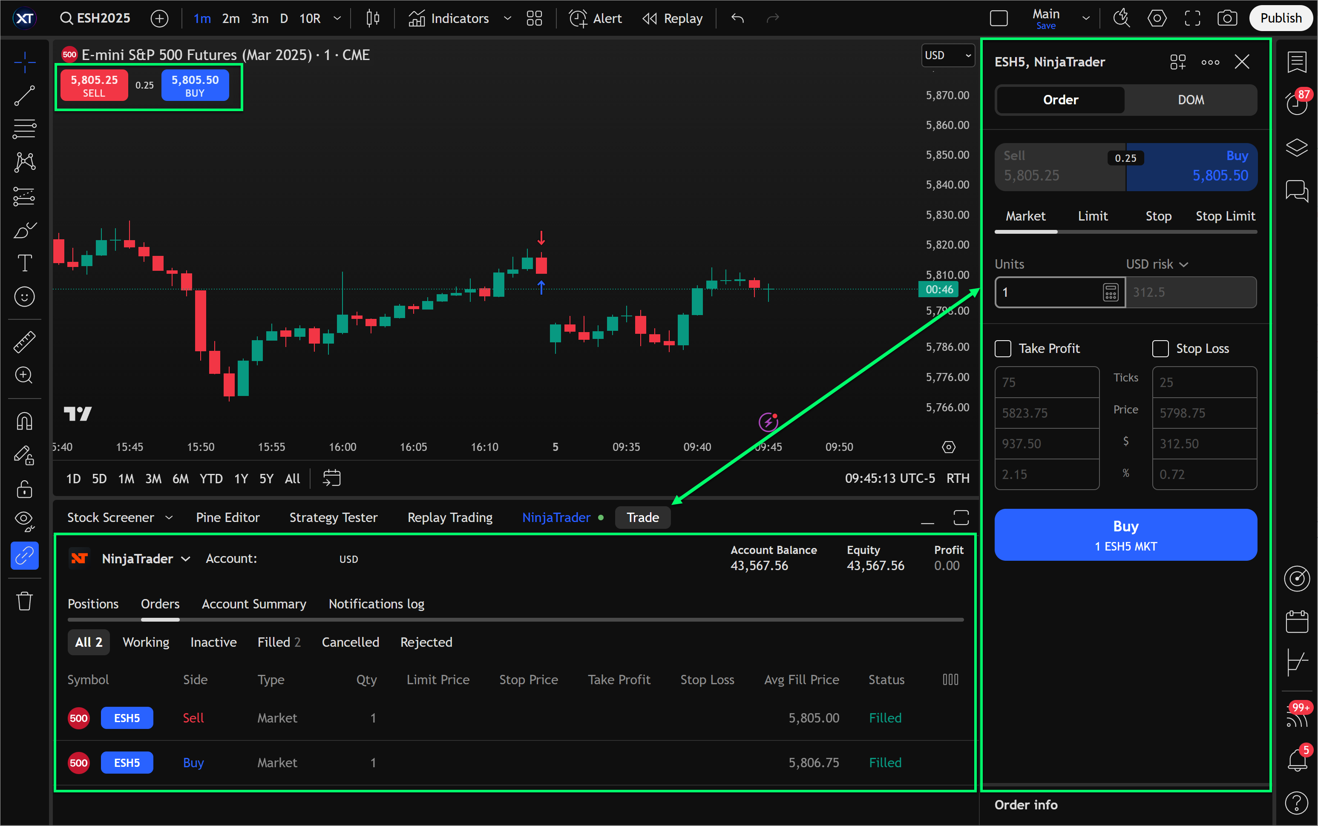Viewport: 1318px width, 826px height.
Task: Click the Buy 1 ESH5 MKT button
Action: coord(1125,534)
